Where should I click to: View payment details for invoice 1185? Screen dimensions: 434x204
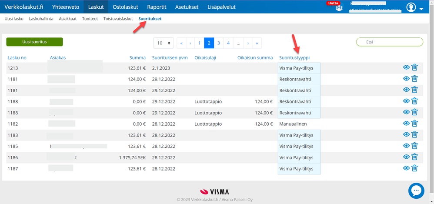406,146
